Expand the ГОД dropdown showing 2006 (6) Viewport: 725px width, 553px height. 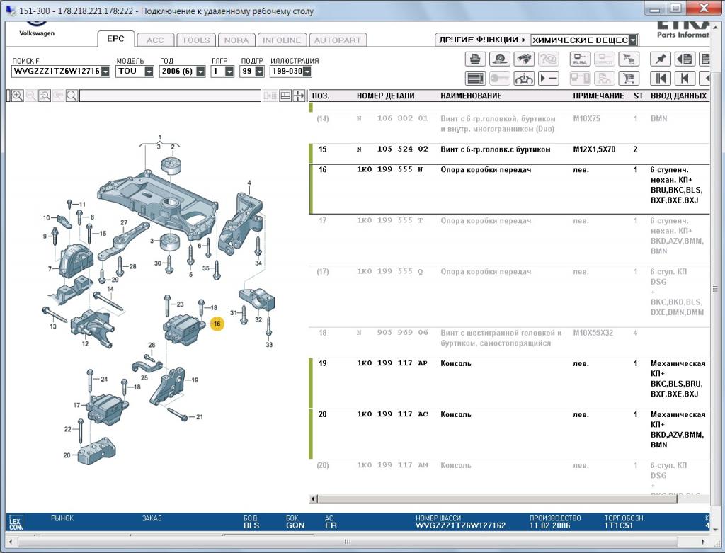(200, 72)
